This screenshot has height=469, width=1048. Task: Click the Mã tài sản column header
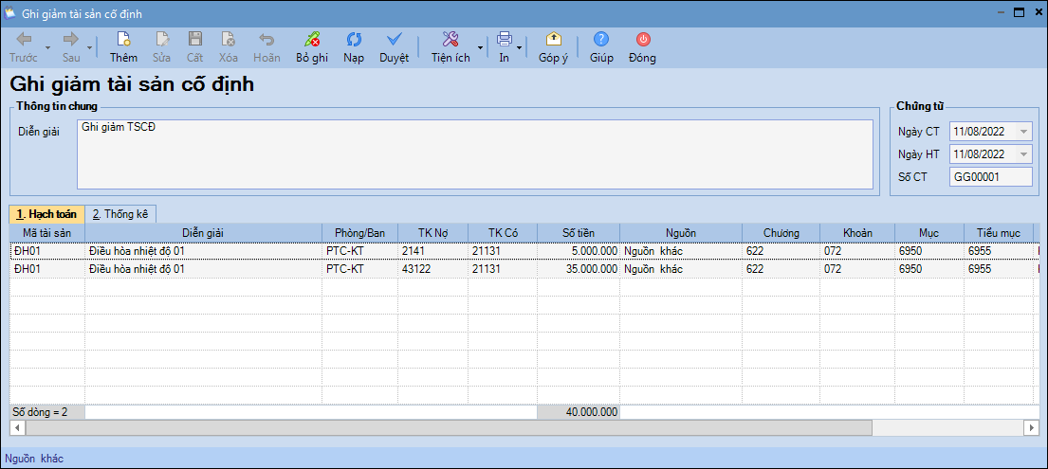(x=46, y=232)
